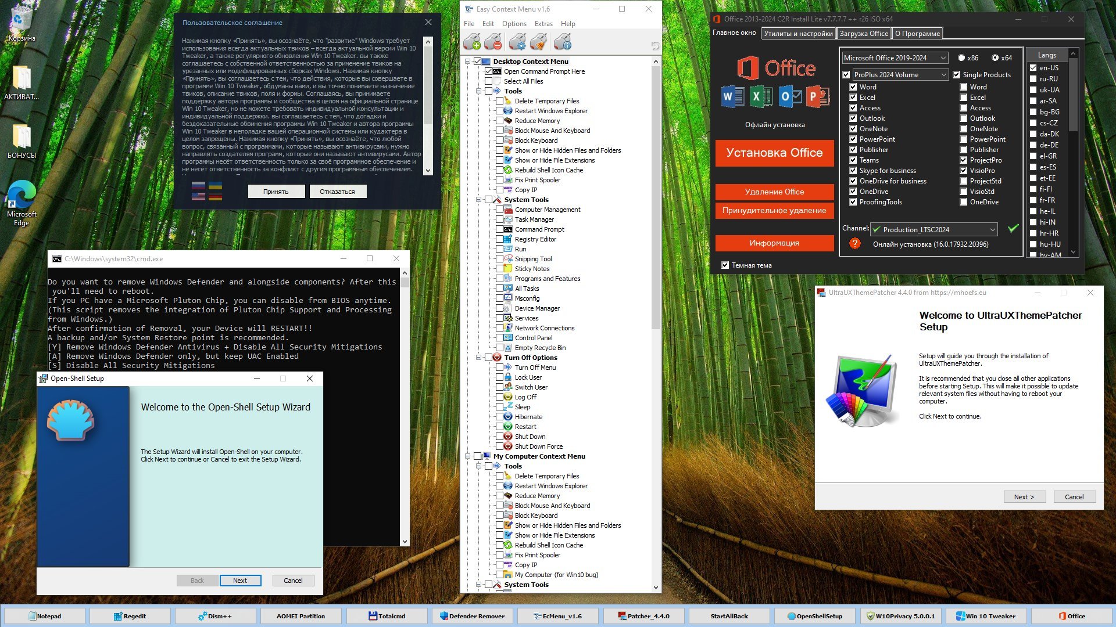The height and width of the screenshot is (627, 1116).
Task: Click the mouse-with-green-plus apply icon in Easy Context Menu
Action: click(x=472, y=42)
